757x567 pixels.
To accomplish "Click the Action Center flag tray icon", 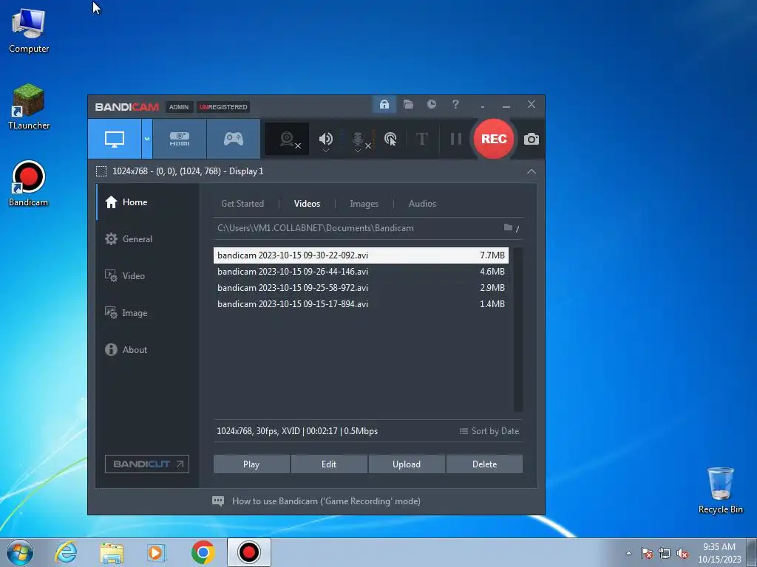I will (647, 554).
